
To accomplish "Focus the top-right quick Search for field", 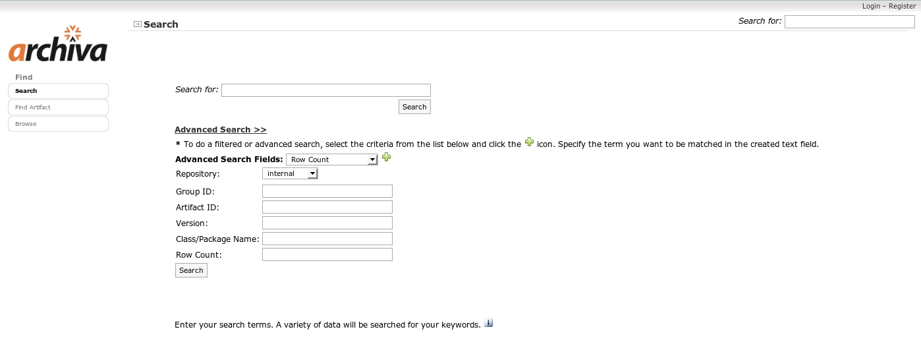I will click(849, 22).
